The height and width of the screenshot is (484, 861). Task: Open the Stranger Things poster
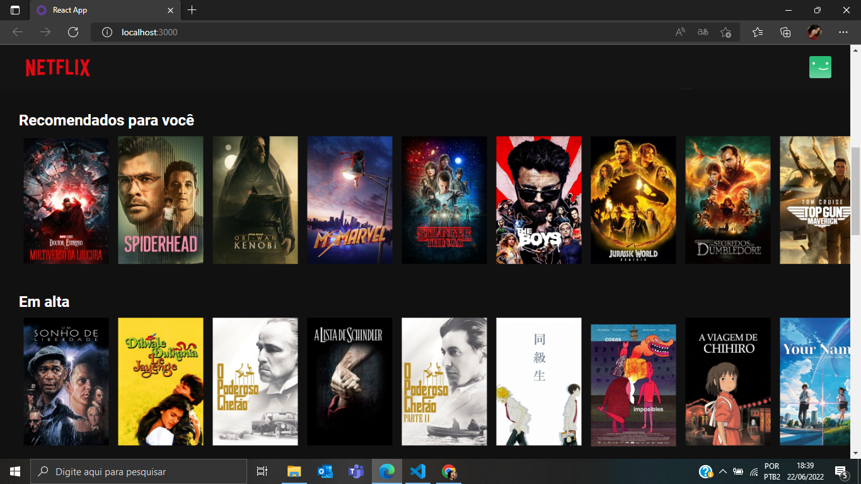point(444,200)
